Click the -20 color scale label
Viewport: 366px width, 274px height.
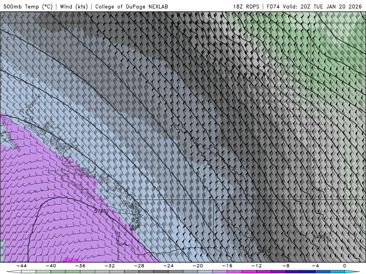point(198,266)
